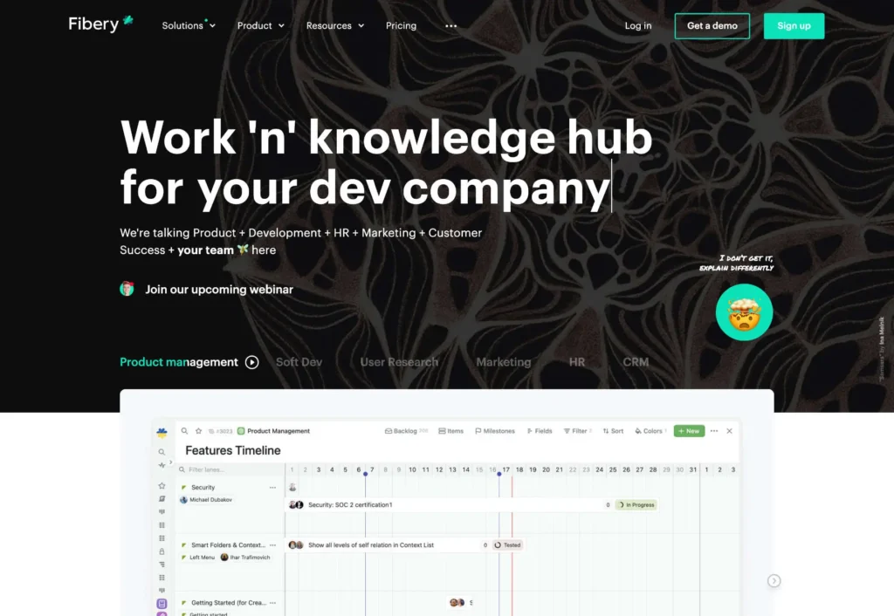Click the In Progress status badge

coord(636,505)
